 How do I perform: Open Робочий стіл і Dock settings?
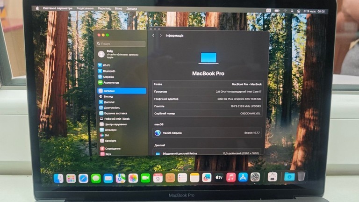[x=115, y=119]
